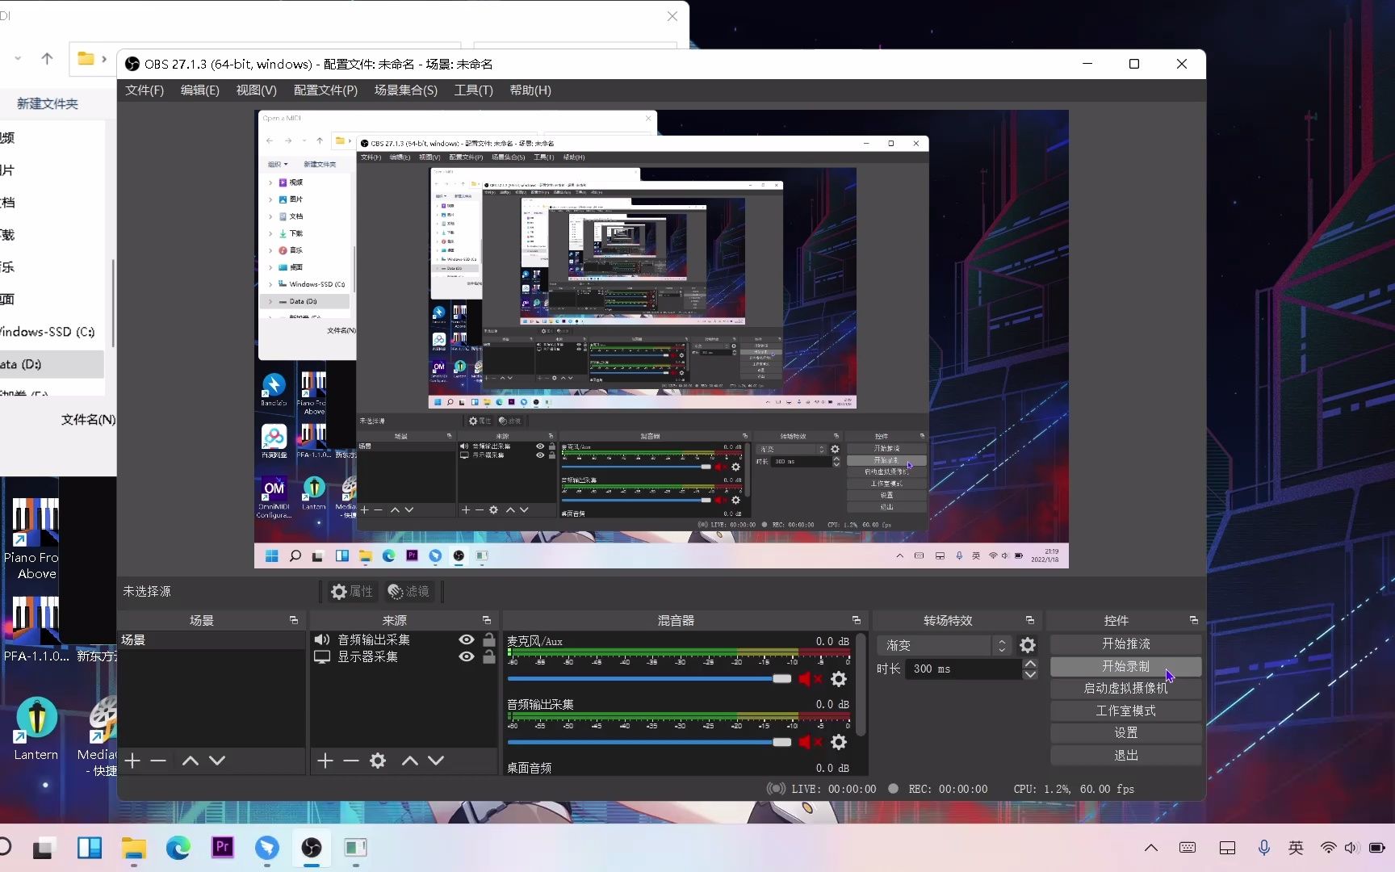Adjust the 音频输出采集 volume slider
1395x872 pixels.
650,742
